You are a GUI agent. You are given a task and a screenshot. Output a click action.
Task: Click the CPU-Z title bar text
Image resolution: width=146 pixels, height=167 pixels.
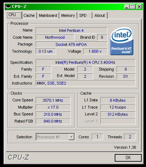click(19, 6)
